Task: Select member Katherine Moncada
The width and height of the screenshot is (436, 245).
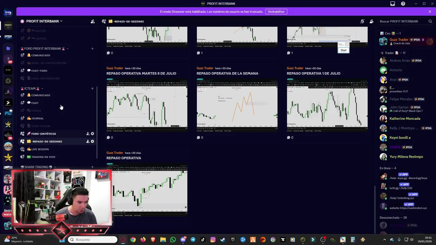Action: [x=405, y=118]
